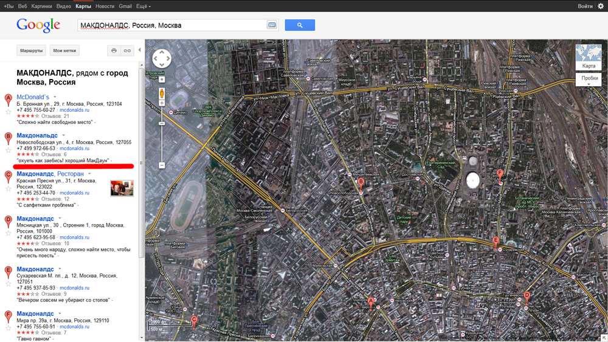Click the print icon button
The width and height of the screenshot is (608, 342).
point(114,50)
